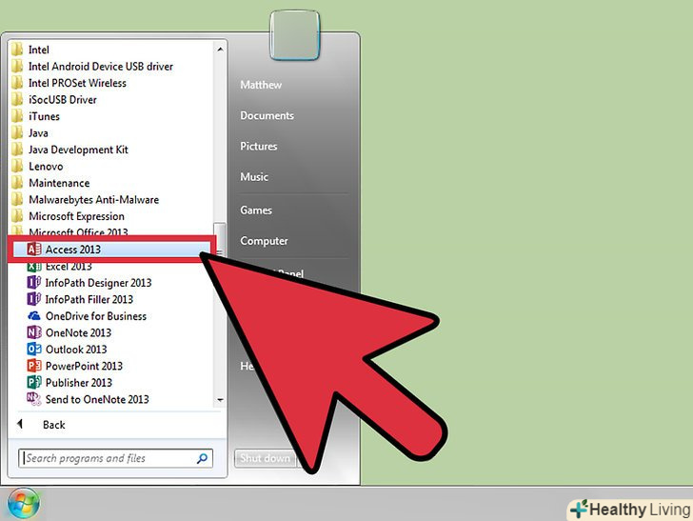The height and width of the screenshot is (521, 693).
Task: Click the purple OneNote 2013 icon
Action: pyautogui.click(x=34, y=332)
